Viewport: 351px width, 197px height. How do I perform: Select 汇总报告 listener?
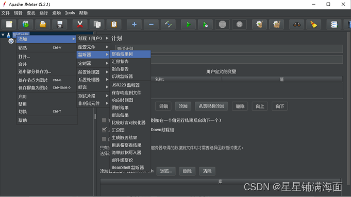pyautogui.click(x=130, y=61)
